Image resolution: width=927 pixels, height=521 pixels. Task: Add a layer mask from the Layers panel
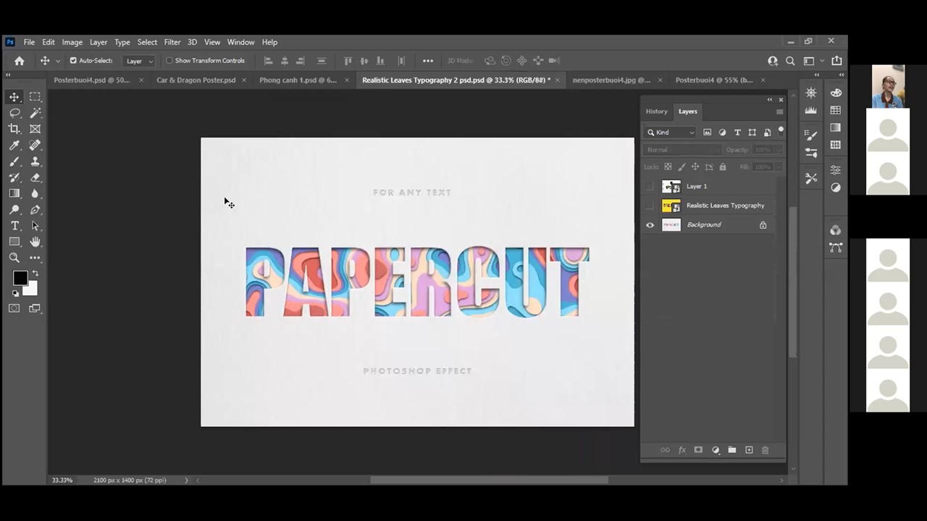tap(698, 450)
